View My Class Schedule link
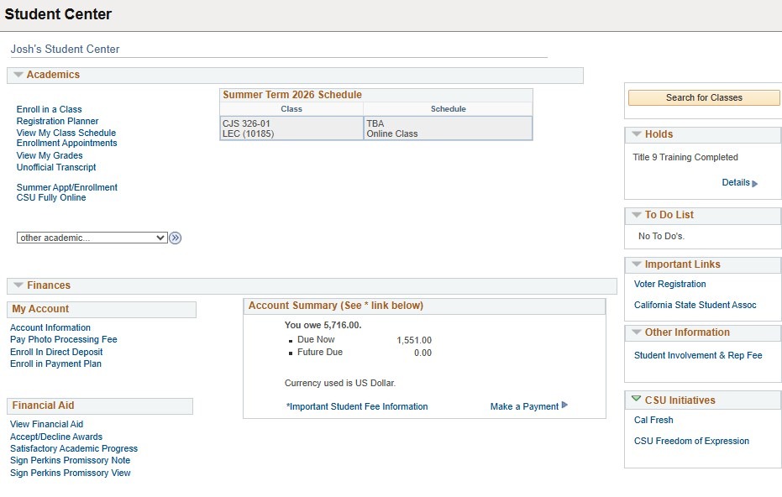The height and width of the screenshot is (497, 782). 66,133
